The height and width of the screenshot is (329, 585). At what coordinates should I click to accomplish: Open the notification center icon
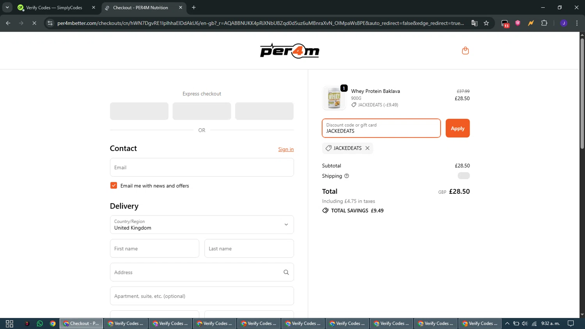[x=571, y=324]
